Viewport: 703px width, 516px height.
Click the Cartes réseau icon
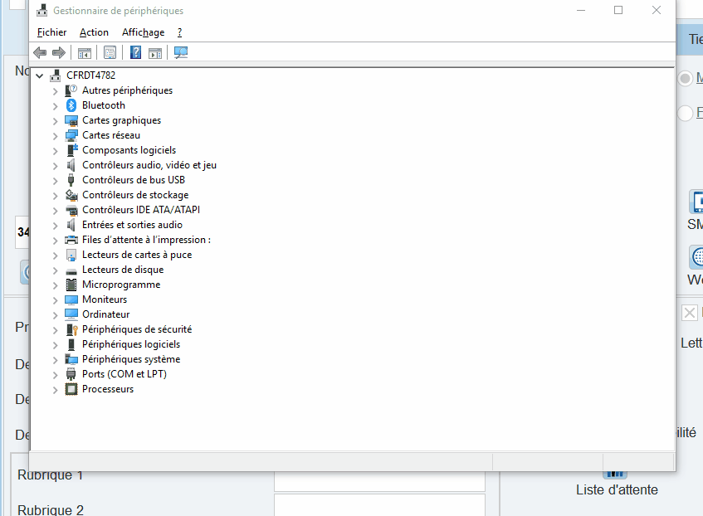tap(71, 135)
